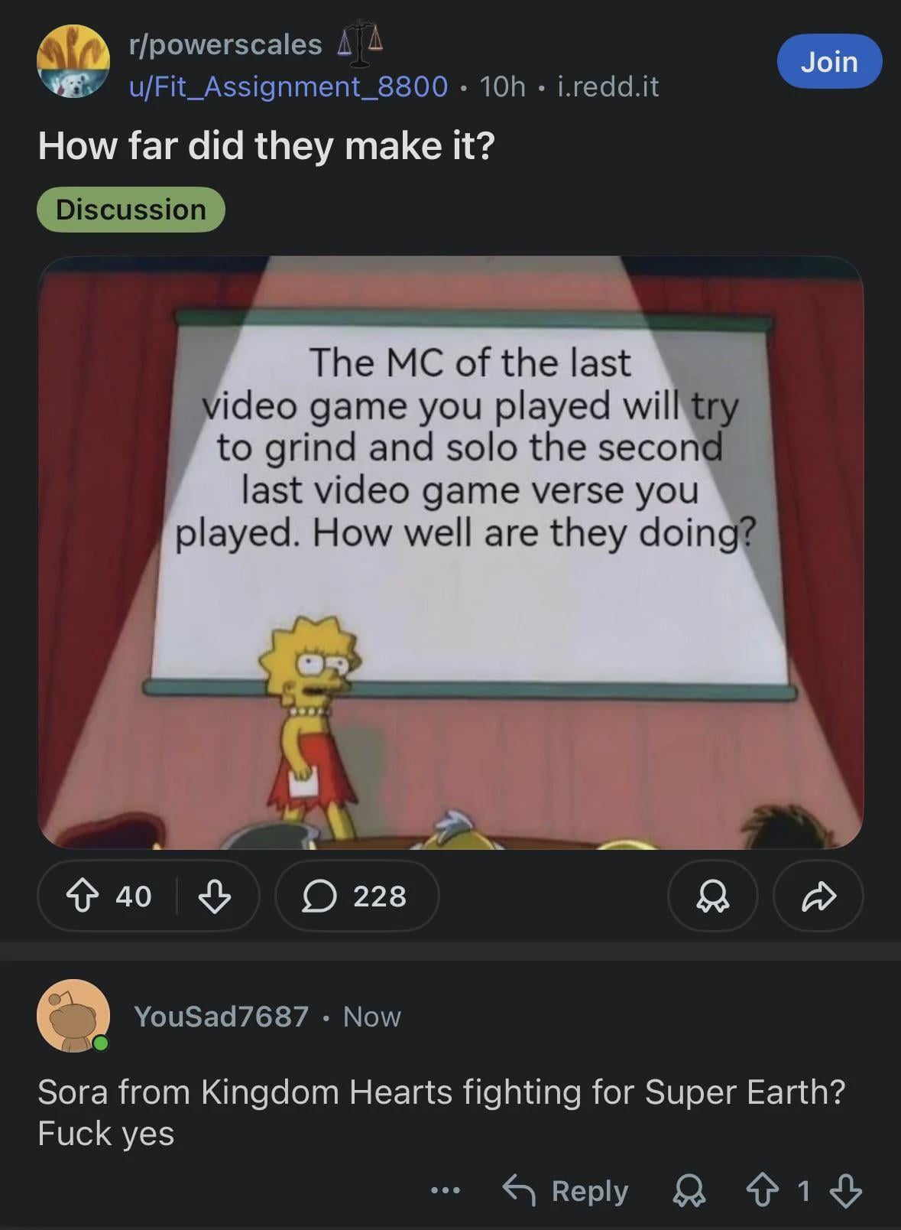Award YouSad7687's comment
Screen dimensions: 901x1230
(689, 1191)
